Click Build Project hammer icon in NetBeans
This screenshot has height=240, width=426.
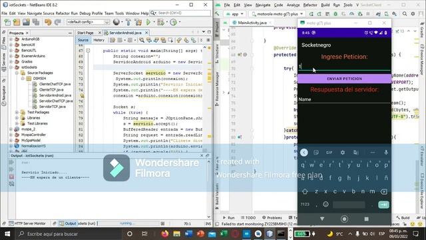(x=128, y=22)
